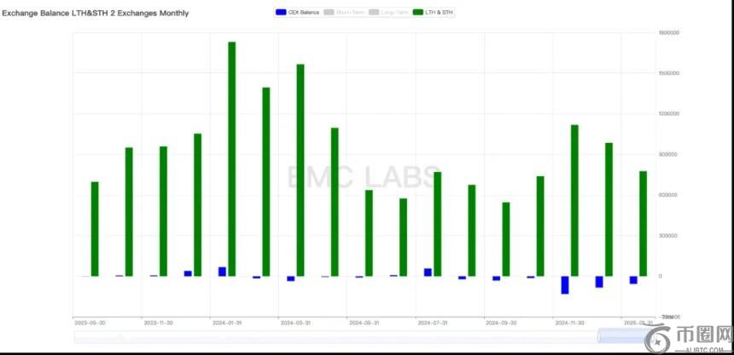Click the green bar for 2023-09-30
Viewport: 734px width, 355px height.
95,228
